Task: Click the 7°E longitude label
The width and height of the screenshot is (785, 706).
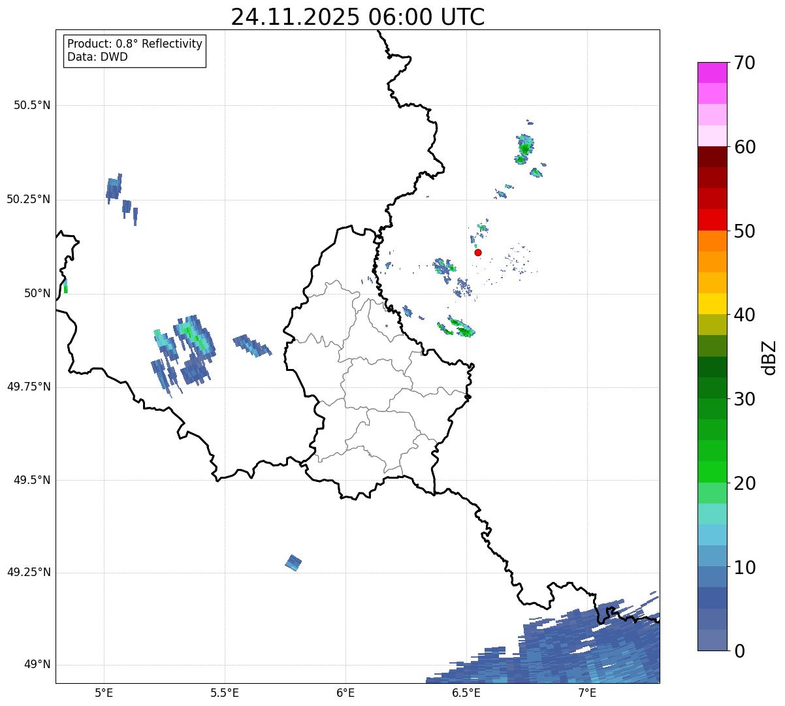Action: click(587, 694)
